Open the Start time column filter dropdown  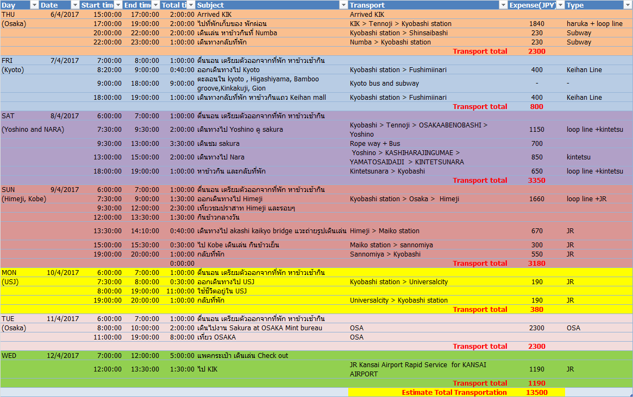click(118, 5)
